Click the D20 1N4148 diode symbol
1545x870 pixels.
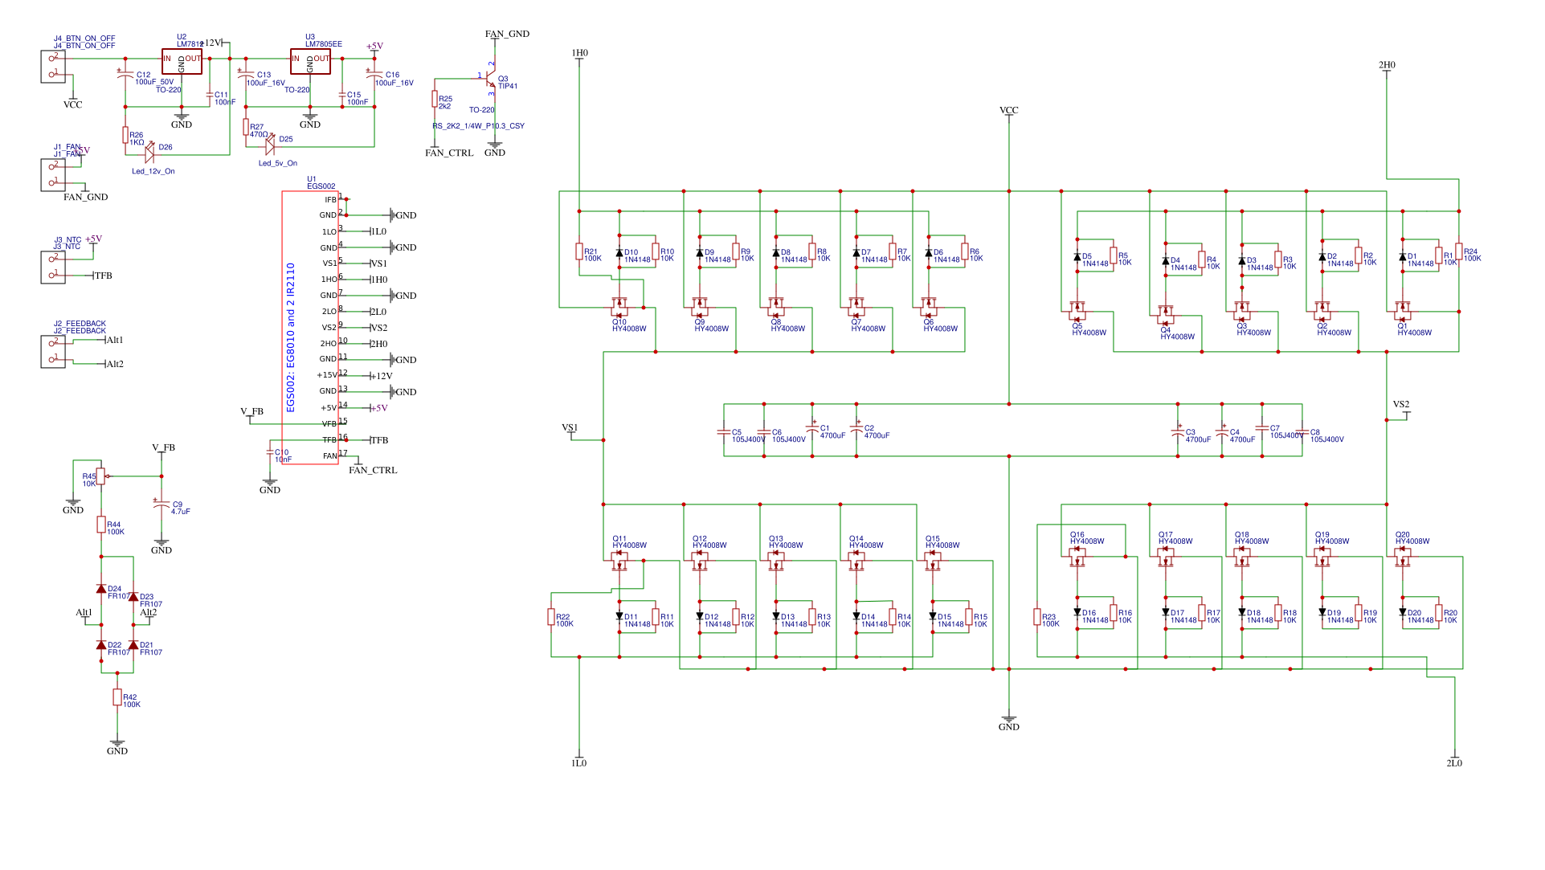click(1403, 612)
